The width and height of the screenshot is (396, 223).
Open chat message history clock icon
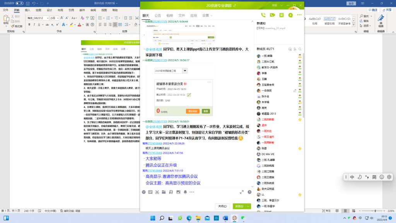(249, 192)
